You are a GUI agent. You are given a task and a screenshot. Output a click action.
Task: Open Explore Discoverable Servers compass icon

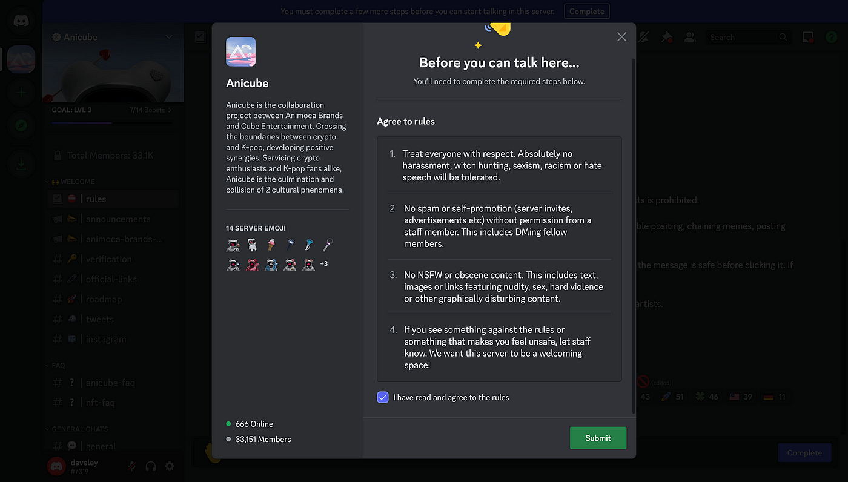coord(21,126)
